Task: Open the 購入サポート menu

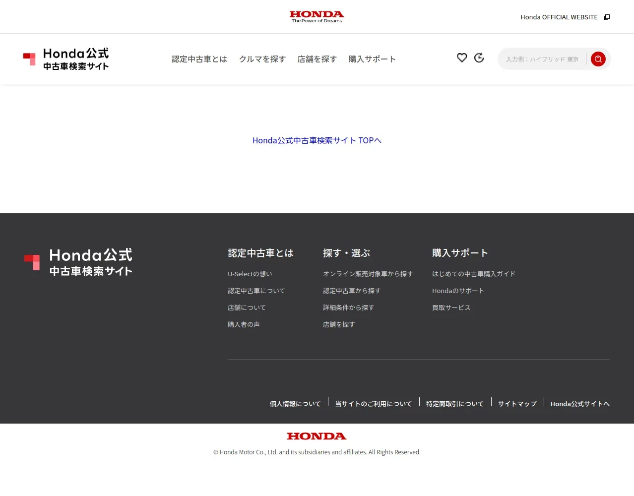Action: coord(372,59)
